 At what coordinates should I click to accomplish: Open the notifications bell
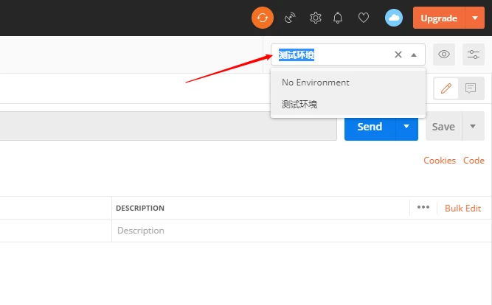339,18
